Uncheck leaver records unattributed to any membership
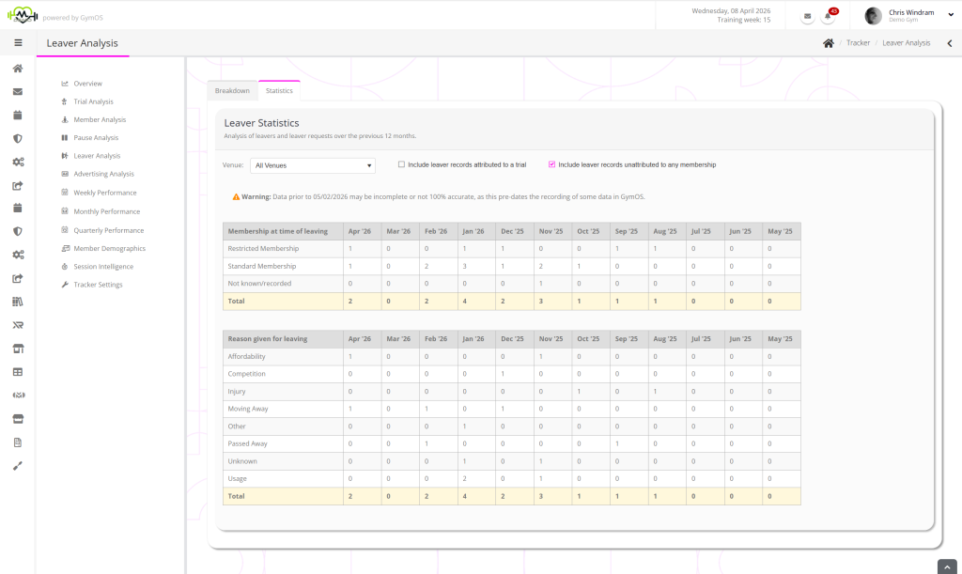The height and width of the screenshot is (574, 962). tap(551, 164)
